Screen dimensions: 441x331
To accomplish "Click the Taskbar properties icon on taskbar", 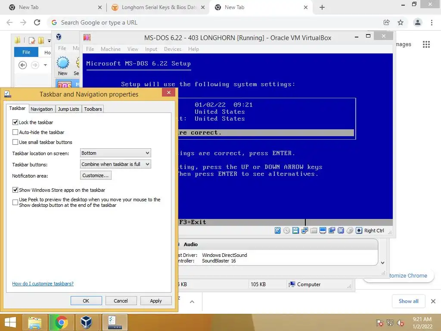I will [115, 322].
